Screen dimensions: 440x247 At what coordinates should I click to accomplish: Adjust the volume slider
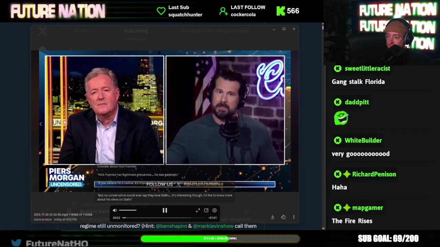(x=128, y=210)
